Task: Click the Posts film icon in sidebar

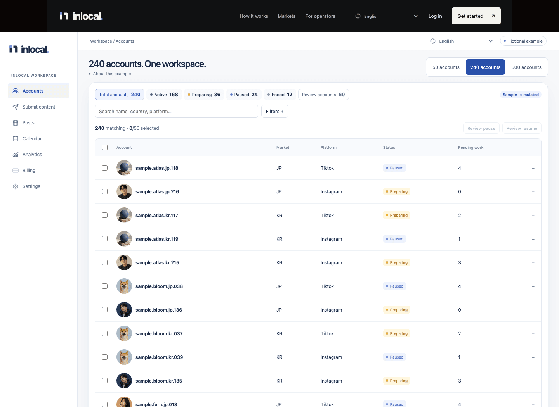Action: click(x=16, y=123)
